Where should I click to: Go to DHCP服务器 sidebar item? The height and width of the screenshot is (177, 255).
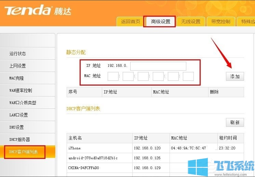click(x=20, y=139)
